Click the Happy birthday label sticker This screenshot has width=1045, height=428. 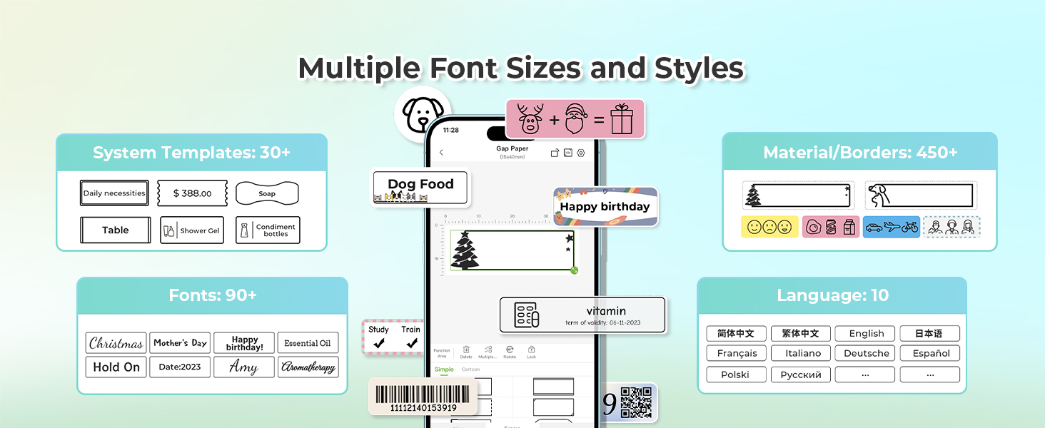click(605, 206)
